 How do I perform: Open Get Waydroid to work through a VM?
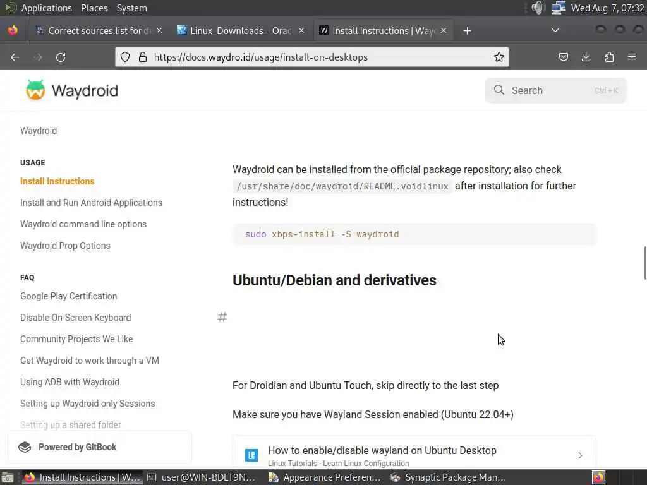pyautogui.click(x=90, y=361)
